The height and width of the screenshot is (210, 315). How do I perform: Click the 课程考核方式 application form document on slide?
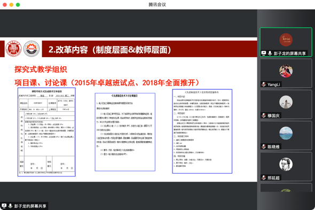point(46,132)
